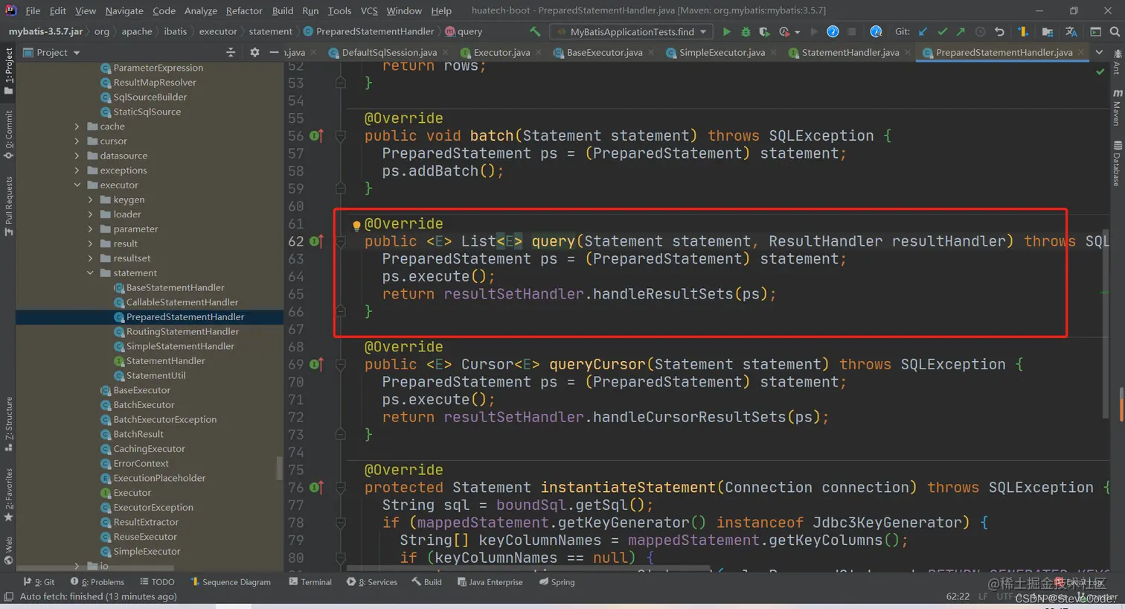Viewport: 1125px width, 609px height.
Task: Collapse the statement folder
Action: tap(90, 272)
